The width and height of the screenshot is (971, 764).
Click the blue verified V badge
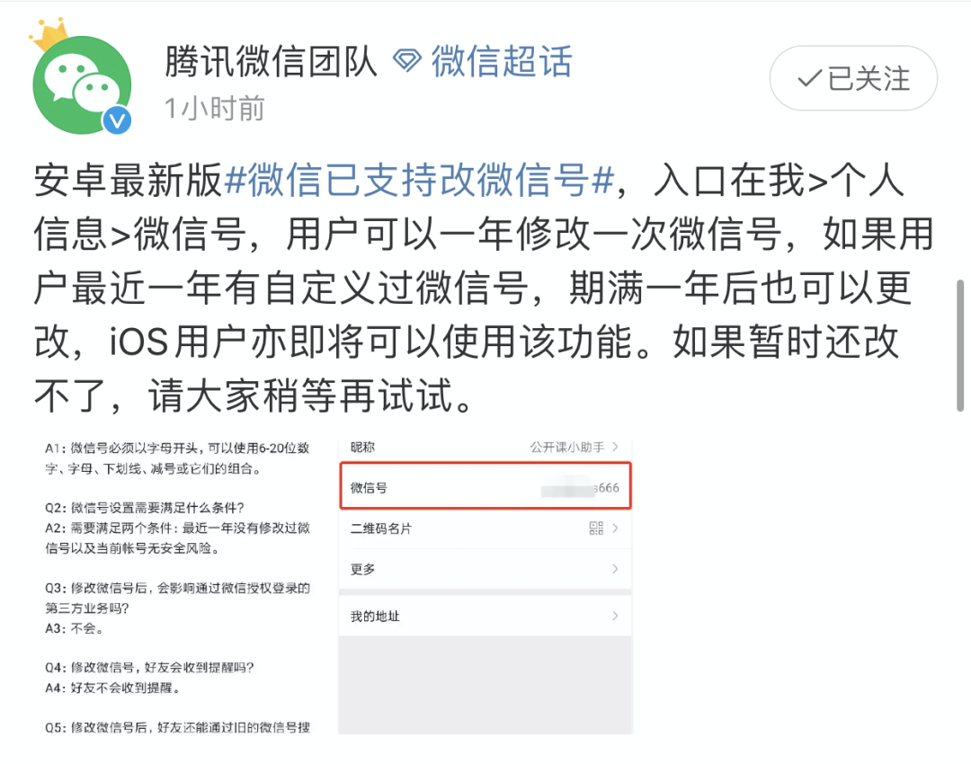click(116, 120)
